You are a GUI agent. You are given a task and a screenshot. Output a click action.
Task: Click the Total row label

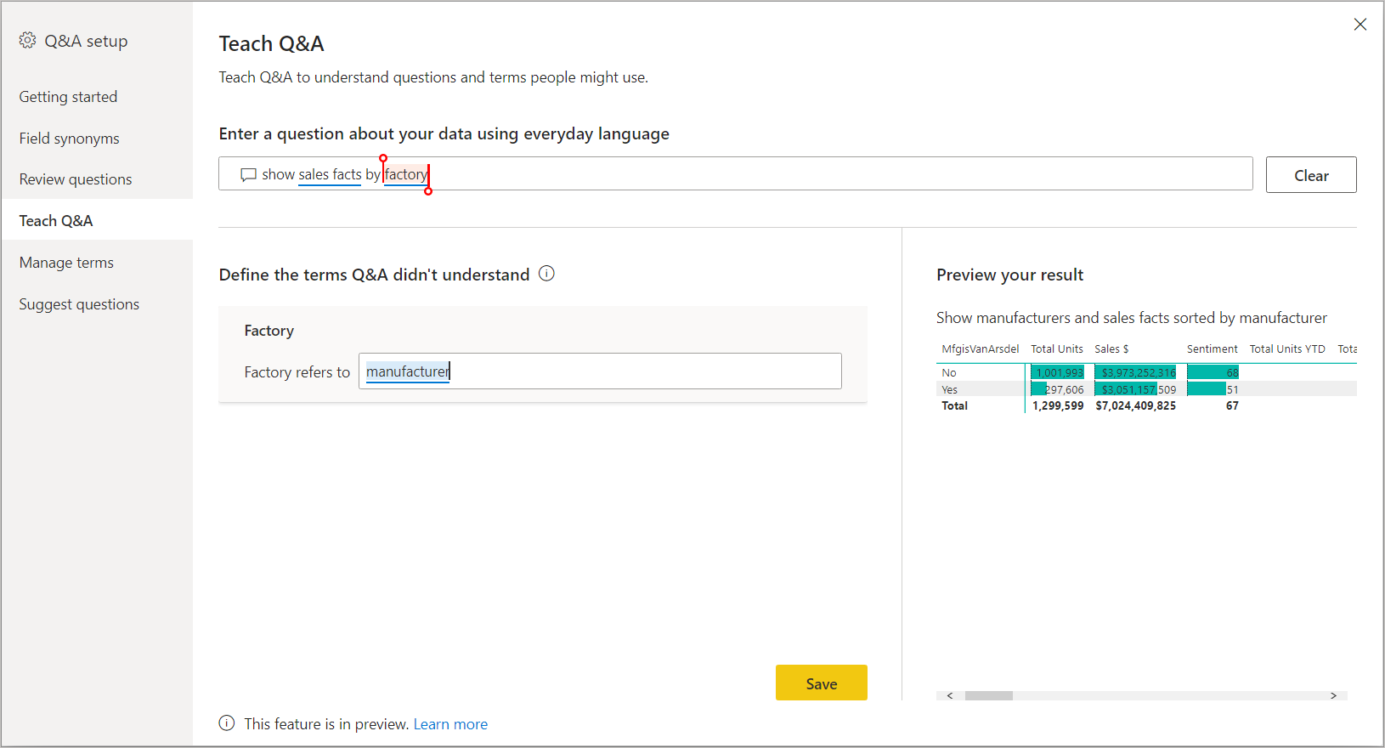[954, 406]
